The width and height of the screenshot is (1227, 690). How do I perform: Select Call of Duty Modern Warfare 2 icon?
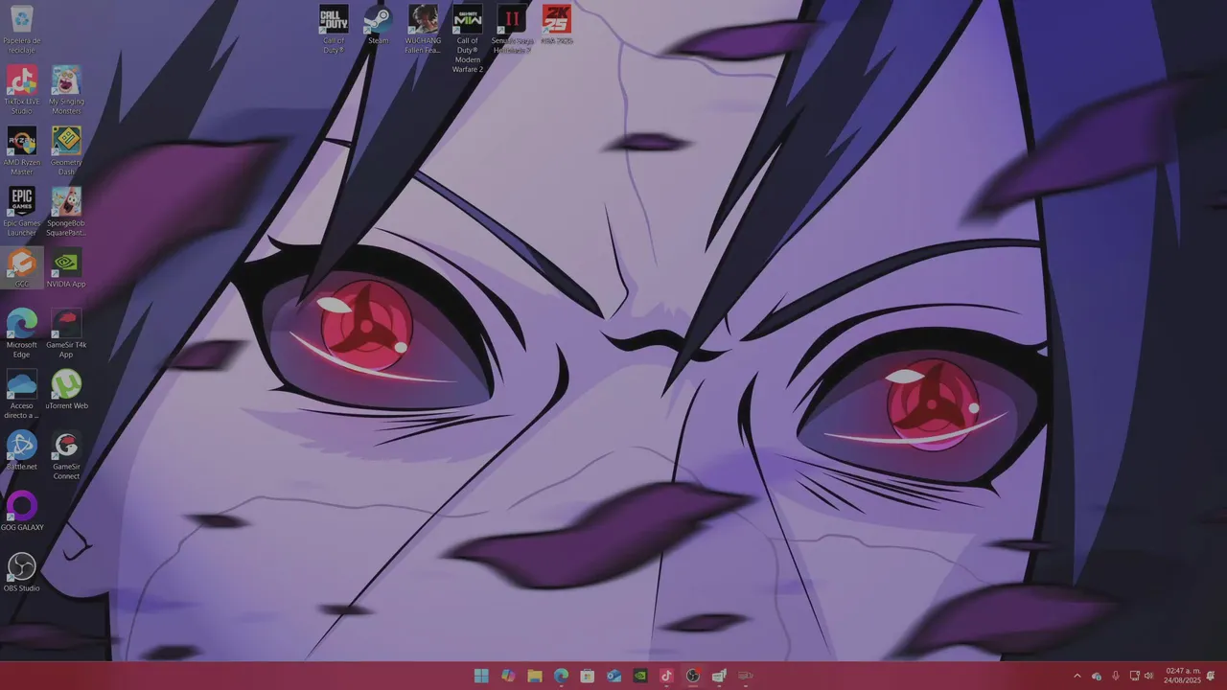pyautogui.click(x=467, y=38)
